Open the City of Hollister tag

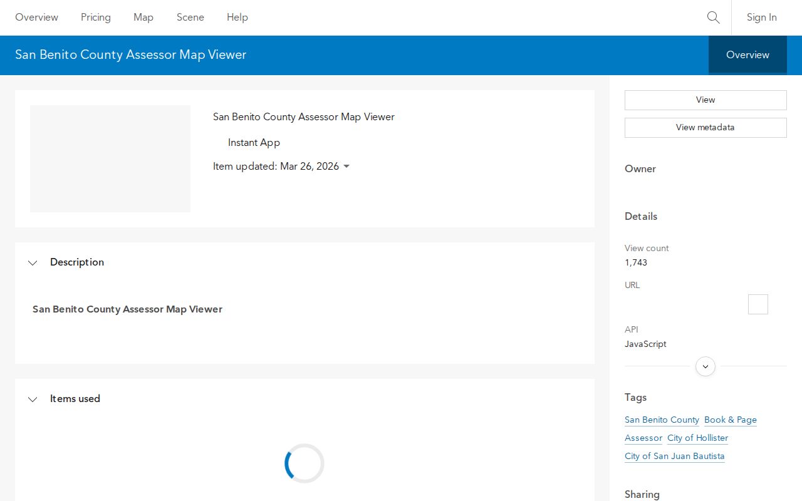tap(698, 438)
